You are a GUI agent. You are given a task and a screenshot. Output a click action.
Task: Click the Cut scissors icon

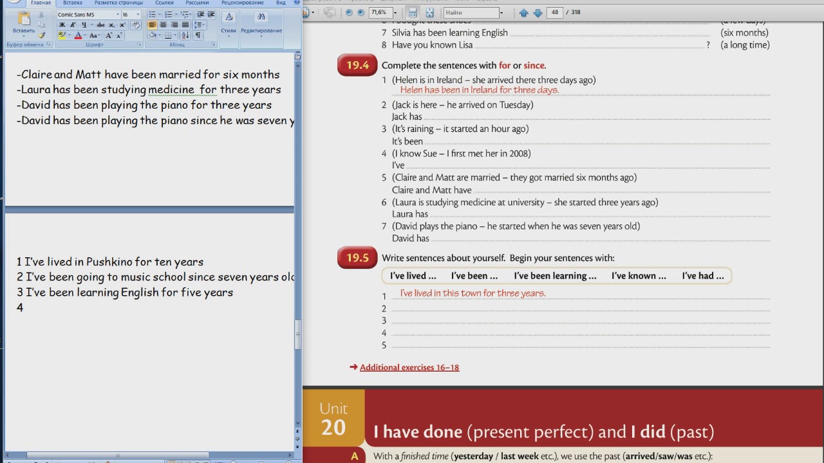coord(41,15)
